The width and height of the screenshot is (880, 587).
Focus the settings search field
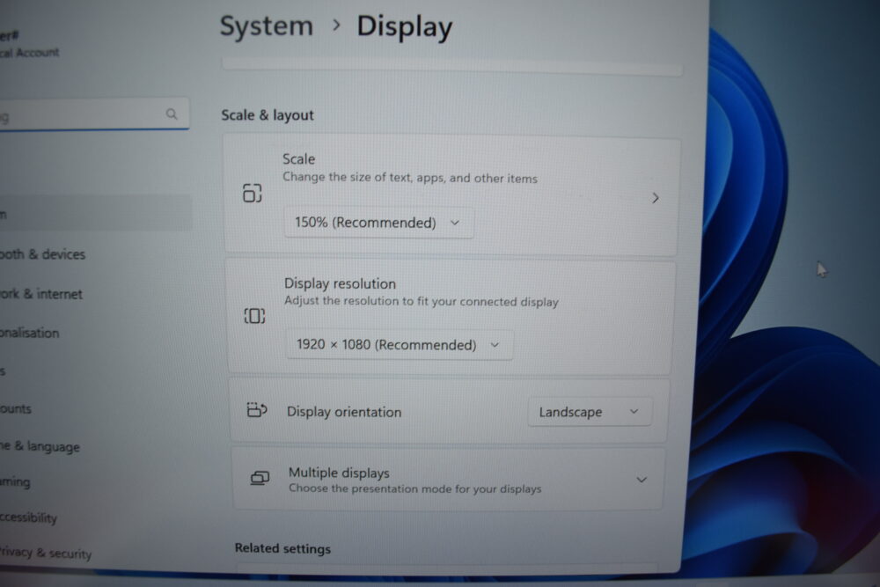click(x=94, y=114)
